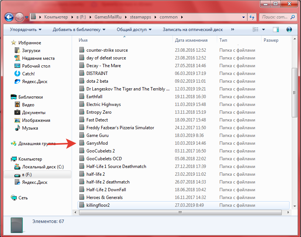Open the Общий доступ menu

pos(134,30)
